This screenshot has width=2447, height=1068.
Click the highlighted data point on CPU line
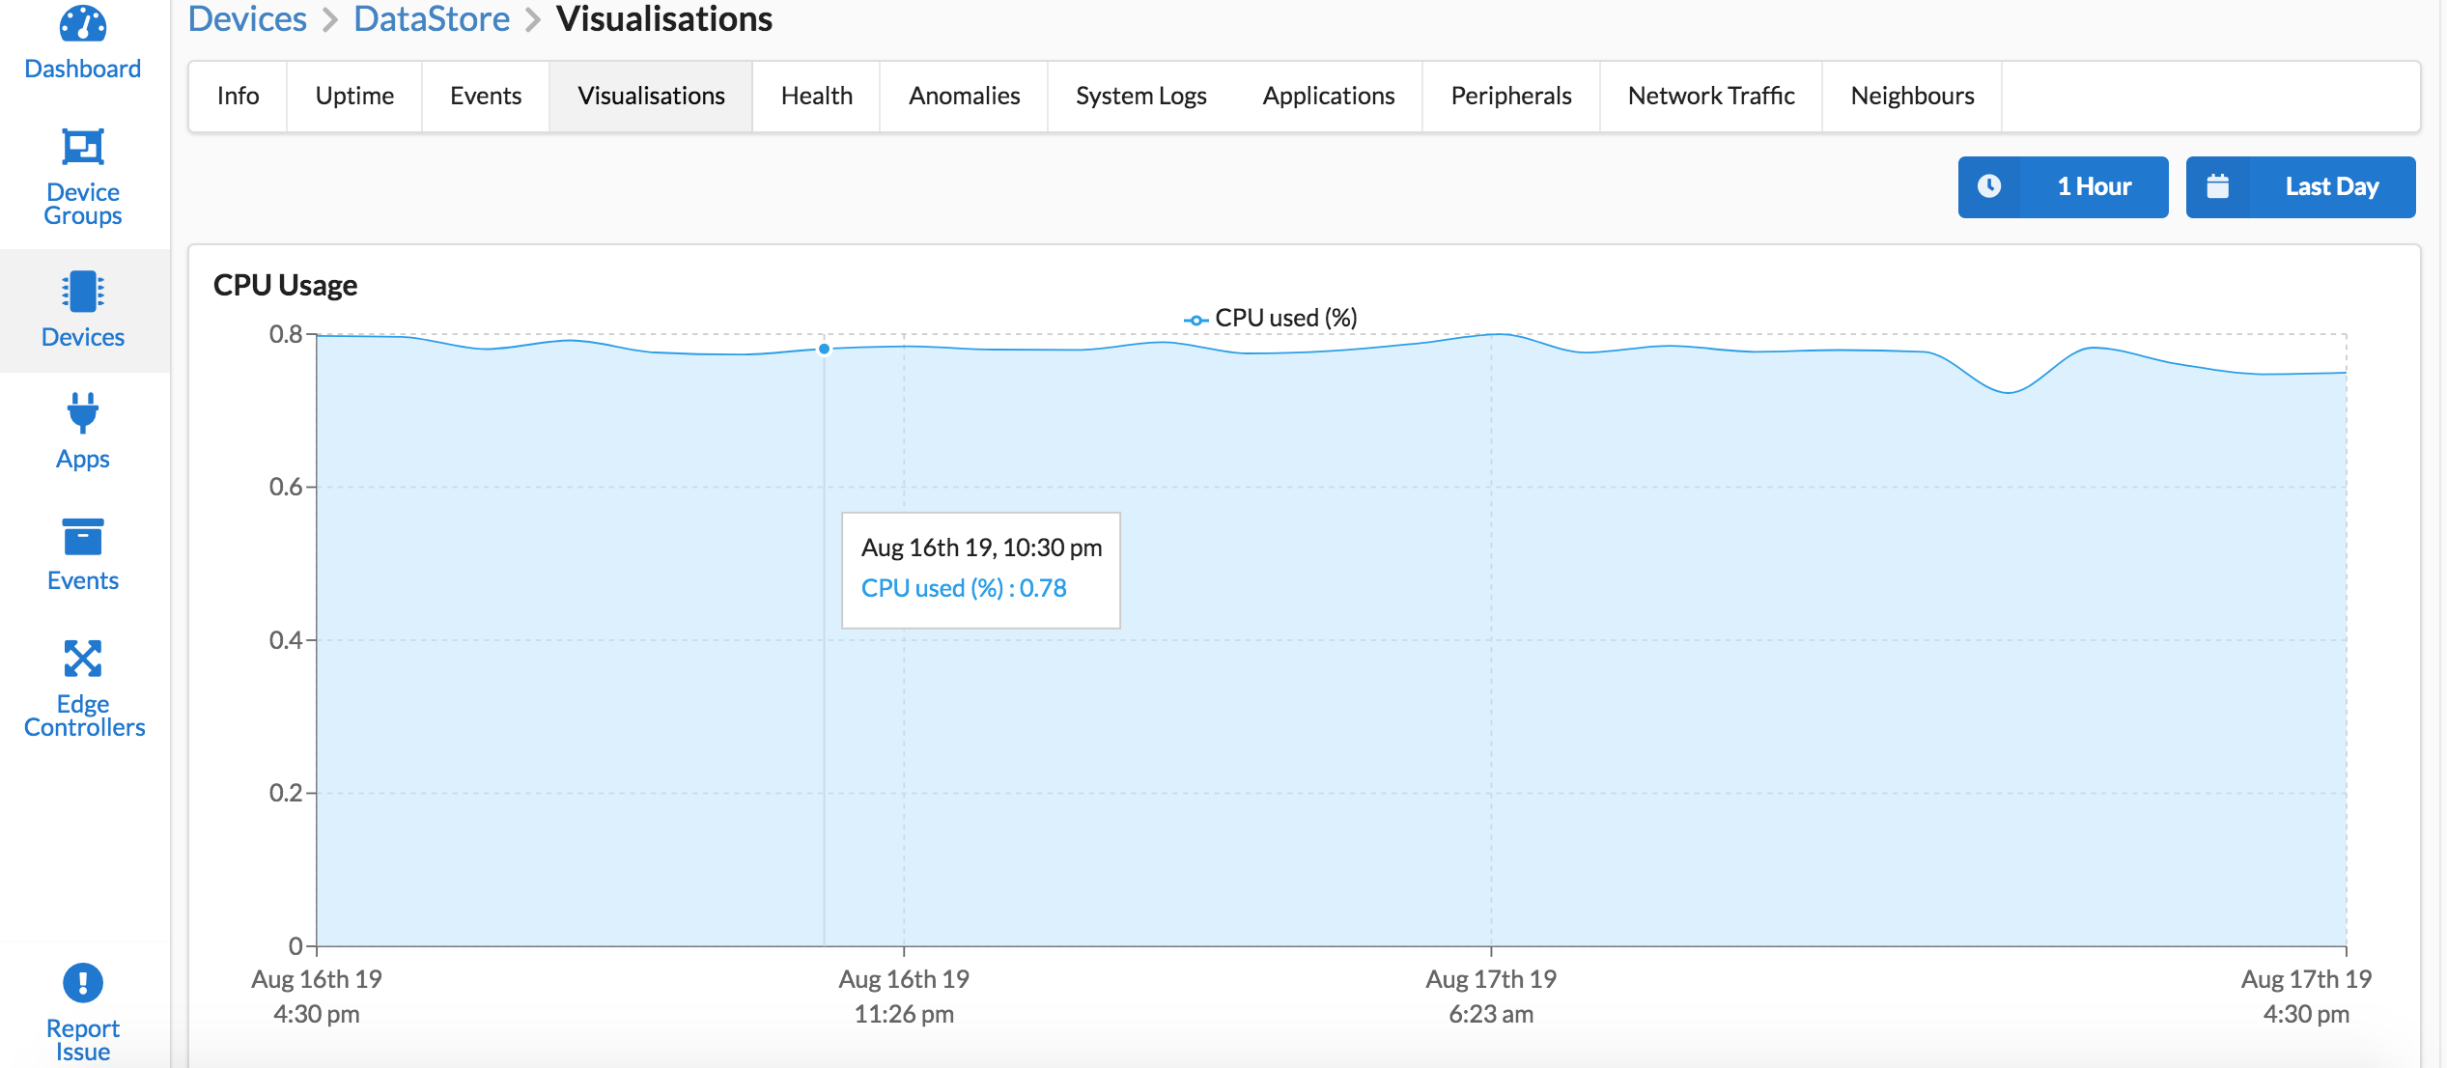[x=824, y=349]
